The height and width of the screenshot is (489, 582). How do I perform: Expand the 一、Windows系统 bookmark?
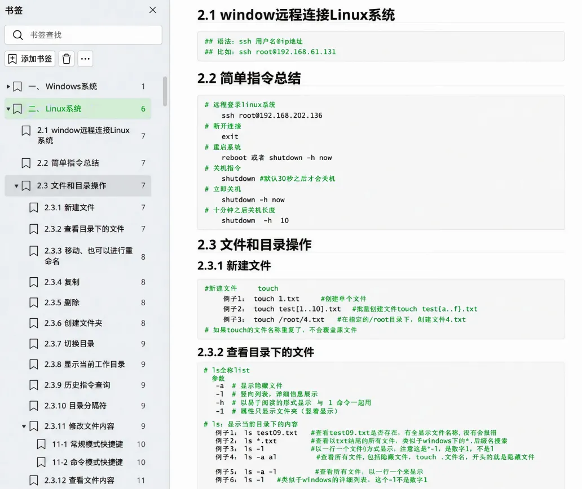click(x=8, y=87)
